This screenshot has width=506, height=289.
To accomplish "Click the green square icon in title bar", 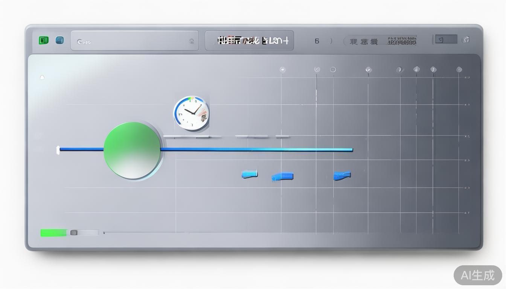I will click(44, 40).
